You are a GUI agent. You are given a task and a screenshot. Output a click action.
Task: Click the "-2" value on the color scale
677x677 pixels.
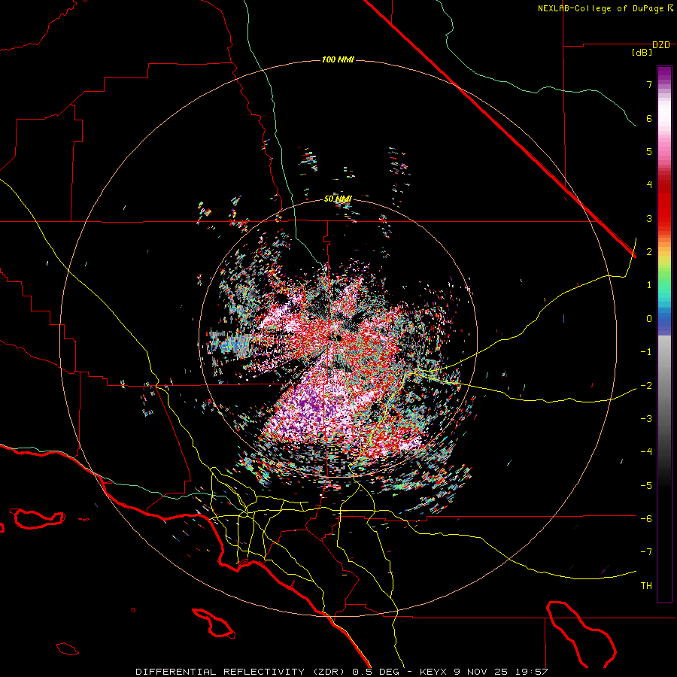pos(646,386)
